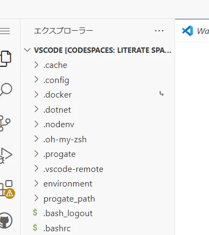Viewport: 209px width, 235px height.
Task: Select the environment folder name
Action: pos(68,184)
